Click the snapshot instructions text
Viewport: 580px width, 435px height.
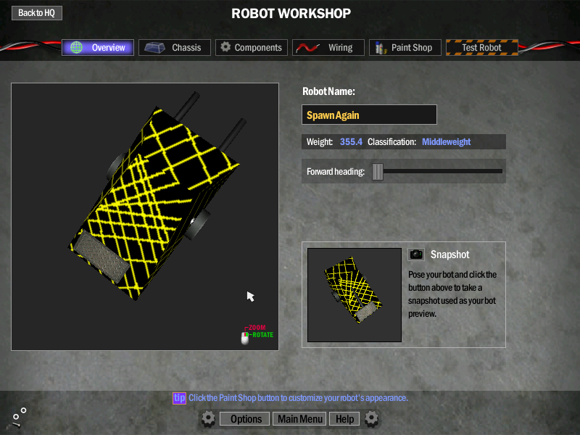pyautogui.click(x=452, y=294)
